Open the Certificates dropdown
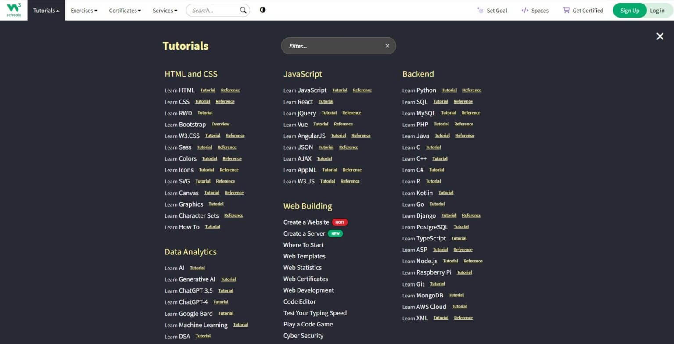Image resolution: width=674 pixels, height=344 pixels. (125, 11)
